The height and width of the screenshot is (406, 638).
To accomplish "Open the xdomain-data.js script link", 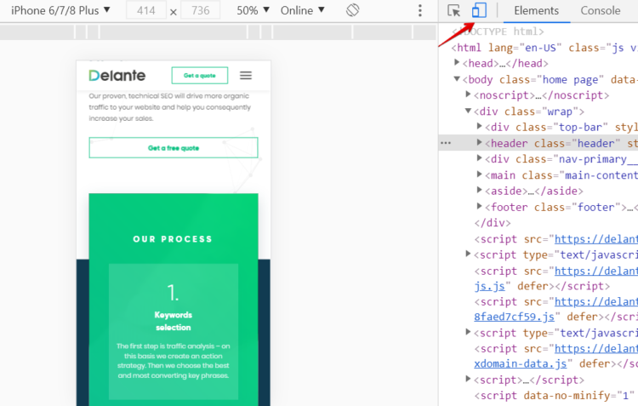I will pos(521,363).
